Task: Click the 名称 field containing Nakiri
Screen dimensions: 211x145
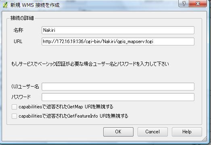Action: [118, 30]
